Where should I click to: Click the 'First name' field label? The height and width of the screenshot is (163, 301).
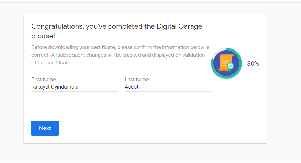pyautogui.click(x=44, y=79)
